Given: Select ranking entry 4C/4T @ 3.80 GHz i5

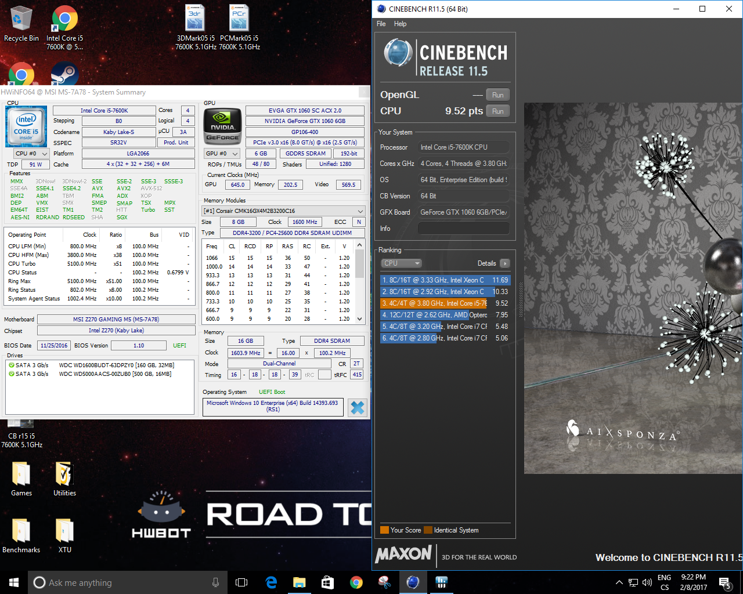Looking at the screenshot, I should (445, 303).
